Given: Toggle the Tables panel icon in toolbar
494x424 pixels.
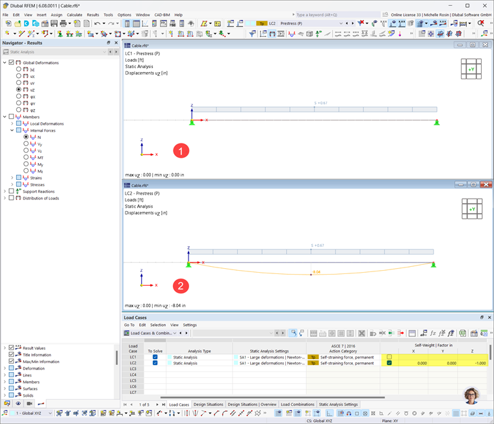Looking at the screenshot, I should coord(136,23).
